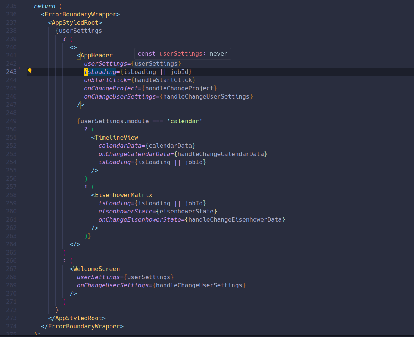Screen dimensions: 414x337
Task: Click the AppHeader component tag on line 241
Action: (96, 55)
